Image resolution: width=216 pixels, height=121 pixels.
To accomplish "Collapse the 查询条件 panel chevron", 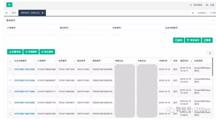I will click(213, 20).
